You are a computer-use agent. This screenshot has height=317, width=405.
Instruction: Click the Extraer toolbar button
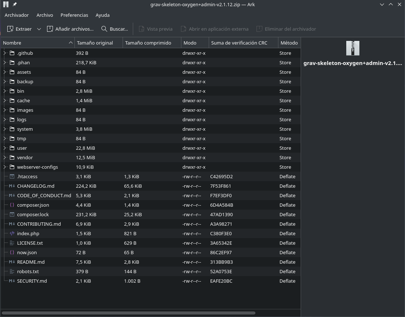(x=20, y=29)
